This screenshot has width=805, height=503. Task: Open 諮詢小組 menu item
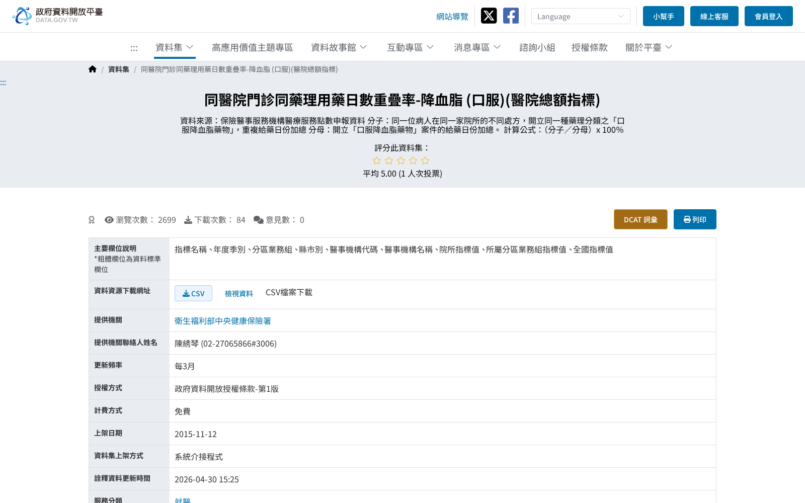[537, 47]
